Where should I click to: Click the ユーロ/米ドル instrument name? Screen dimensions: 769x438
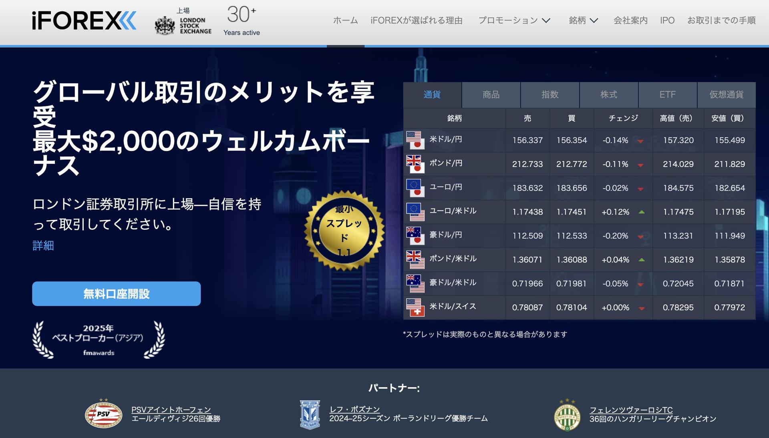453,211
